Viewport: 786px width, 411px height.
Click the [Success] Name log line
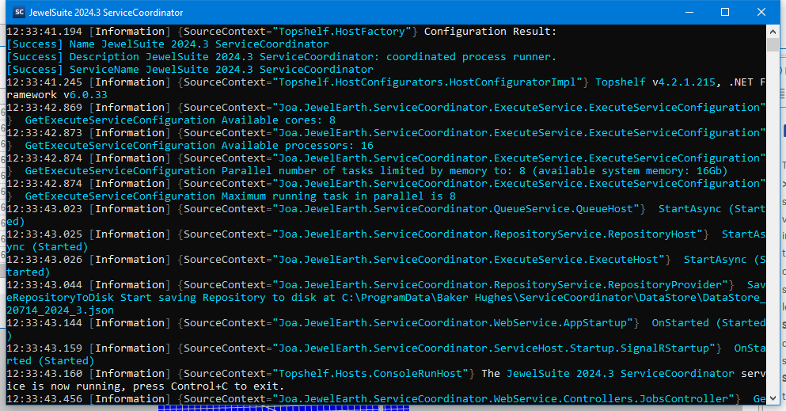(x=168, y=44)
